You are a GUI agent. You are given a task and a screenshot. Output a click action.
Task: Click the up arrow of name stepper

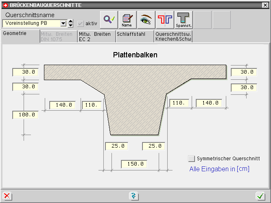coord(70,21)
